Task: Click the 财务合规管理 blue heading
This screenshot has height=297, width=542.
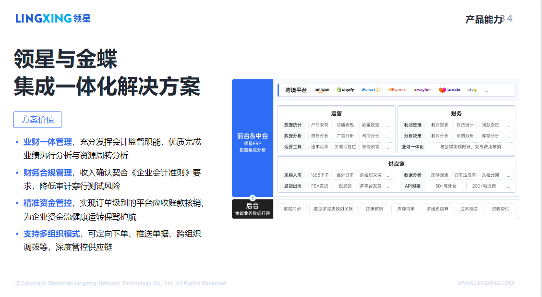Action: tap(48, 173)
